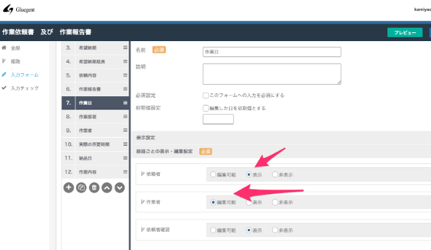
Task: Select form item 10 in list
Action: [95, 144]
